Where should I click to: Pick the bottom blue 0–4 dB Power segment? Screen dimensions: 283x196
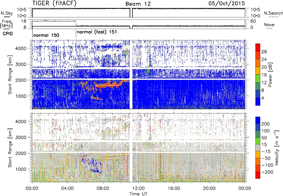258,102
